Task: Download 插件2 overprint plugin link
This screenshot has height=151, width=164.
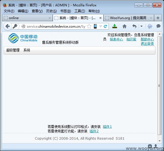Action: 94,131
